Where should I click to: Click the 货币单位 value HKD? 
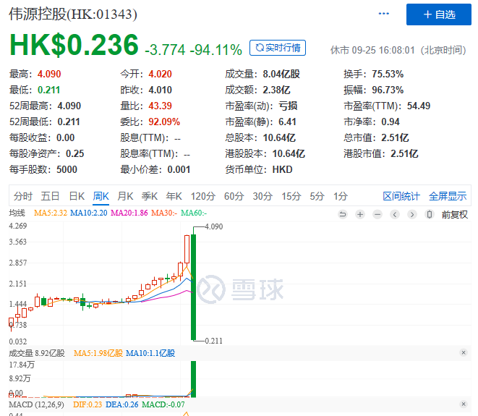click(x=282, y=169)
